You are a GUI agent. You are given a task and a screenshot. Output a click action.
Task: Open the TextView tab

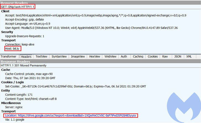point(41,57)
